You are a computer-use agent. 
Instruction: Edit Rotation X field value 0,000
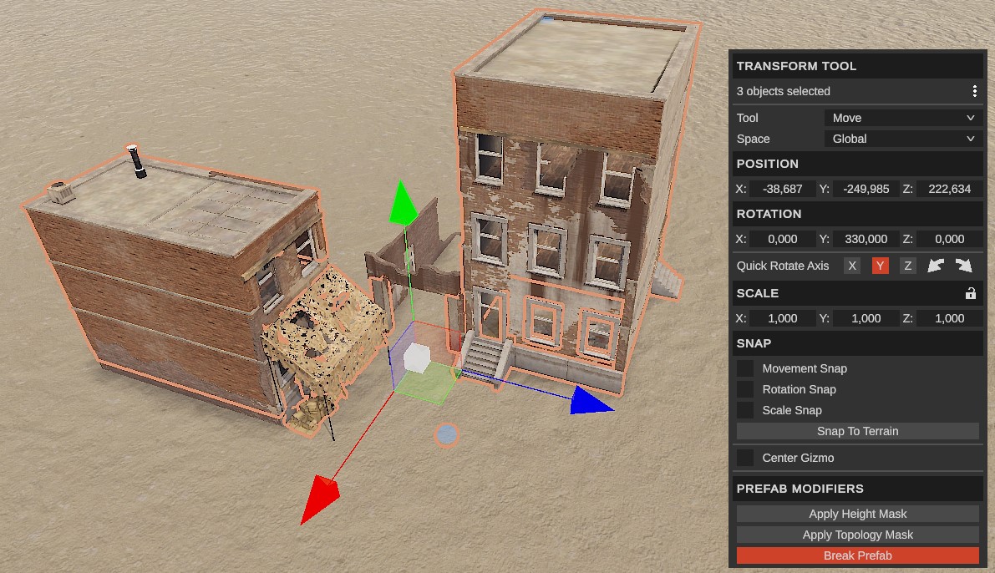(782, 239)
